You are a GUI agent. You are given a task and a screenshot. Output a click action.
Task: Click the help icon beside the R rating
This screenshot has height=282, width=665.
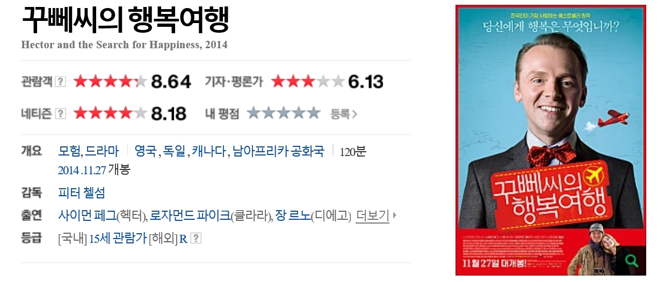coord(196,238)
